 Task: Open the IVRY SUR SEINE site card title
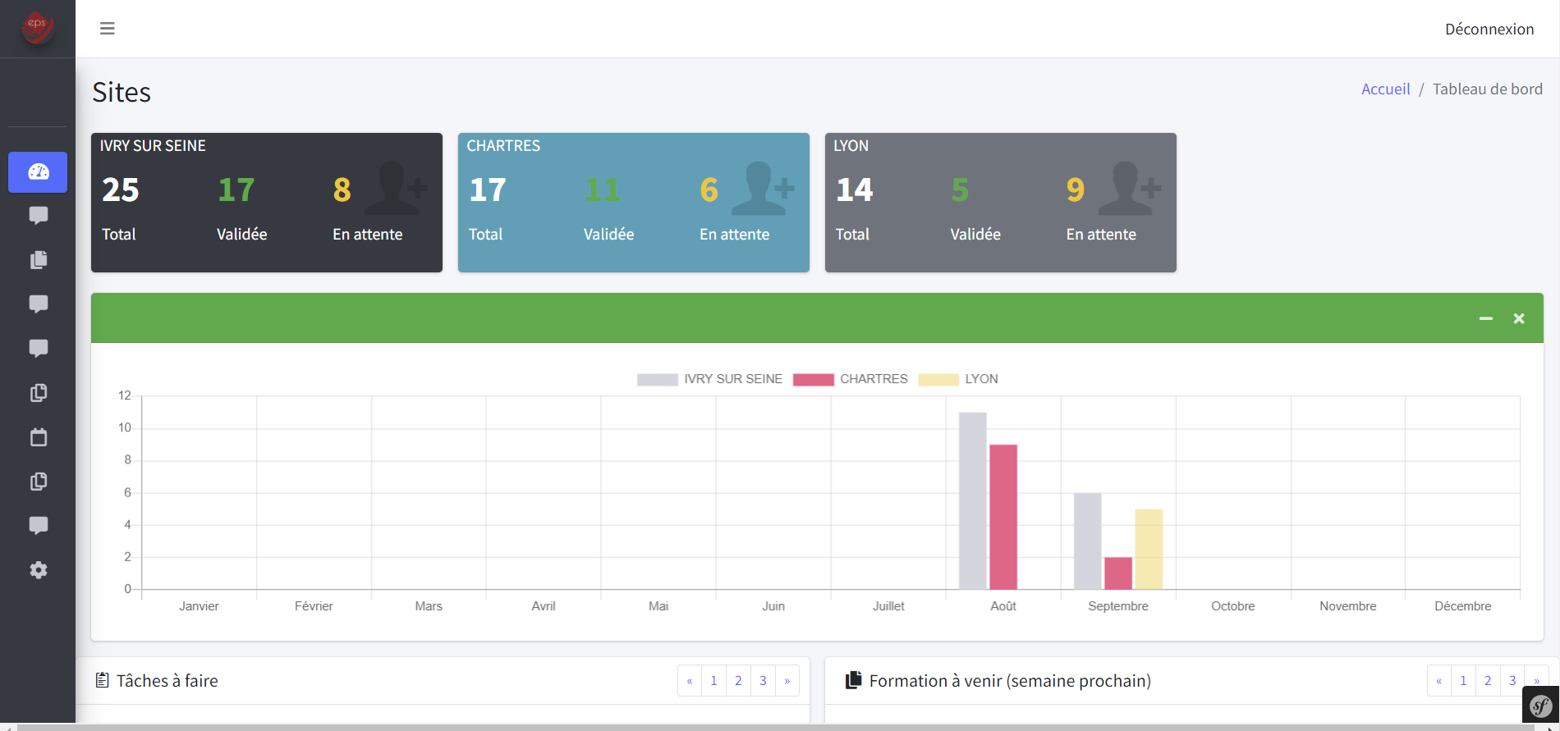click(x=153, y=146)
